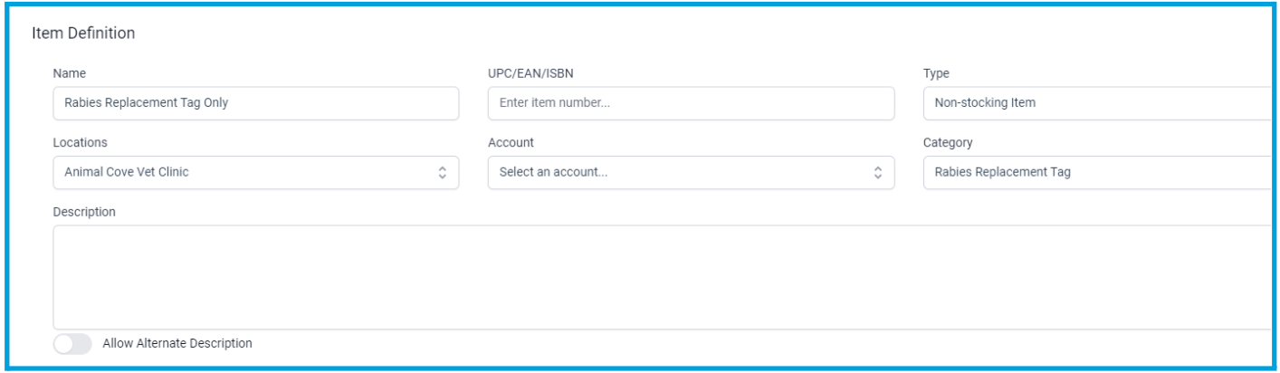Viewport: 1280px width, 373px height.
Task: Click the Locations field up-down chevron icon
Action: [x=442, y=172]
